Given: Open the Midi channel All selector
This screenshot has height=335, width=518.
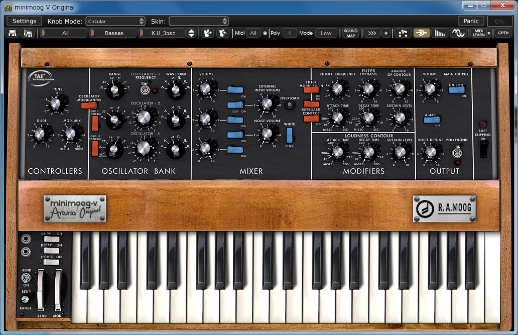Looking at the screenshot, I should click(253, 33).
